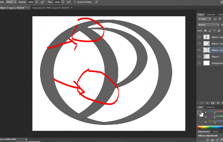Screen dimensions: 223x142
Task: Select the topmost Ellipse 1 copy layer thumbnail
Action: [x=206, y=37]
